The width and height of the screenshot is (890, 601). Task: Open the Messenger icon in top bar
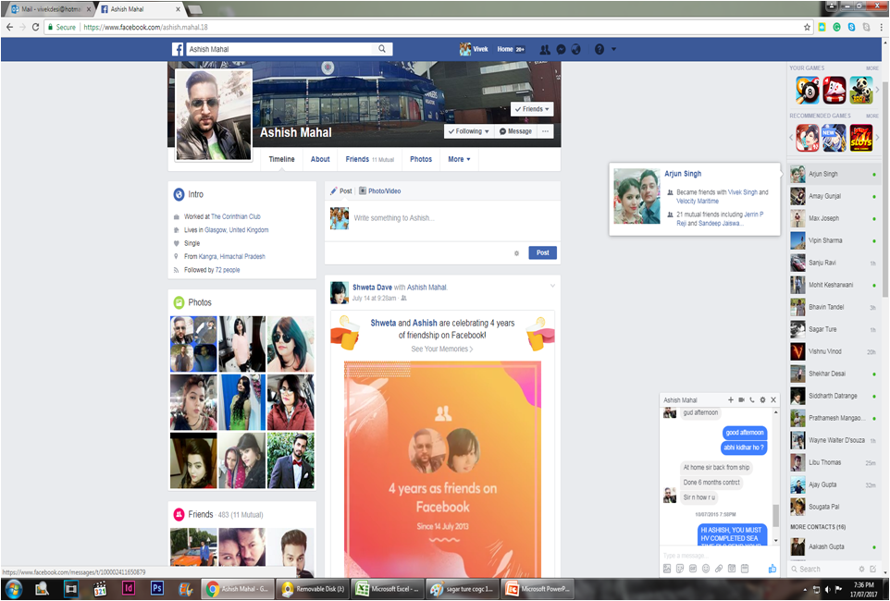[561, 49]
